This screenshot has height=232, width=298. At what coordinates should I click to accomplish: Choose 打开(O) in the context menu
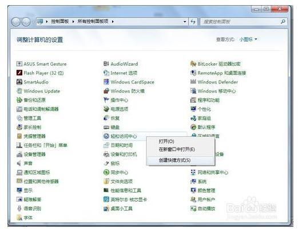(x=166, y=141)
